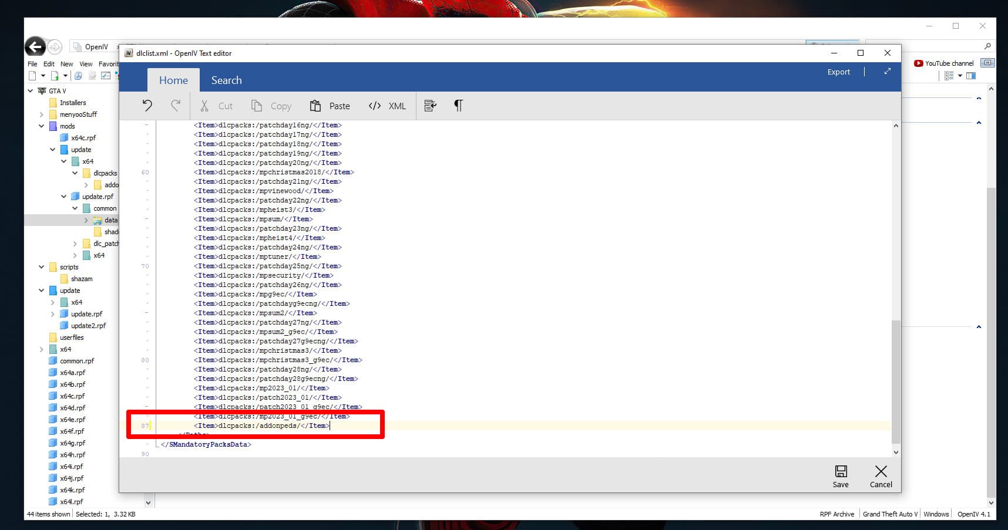The width and height of the screenshot is (1008, 530).
Task: Click the Paste clipboard icon
Action: pyautogui.click(x=315, y=106)
